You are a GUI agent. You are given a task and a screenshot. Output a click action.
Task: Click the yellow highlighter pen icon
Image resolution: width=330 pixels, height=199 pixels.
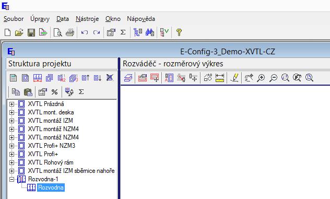[234, 78]
